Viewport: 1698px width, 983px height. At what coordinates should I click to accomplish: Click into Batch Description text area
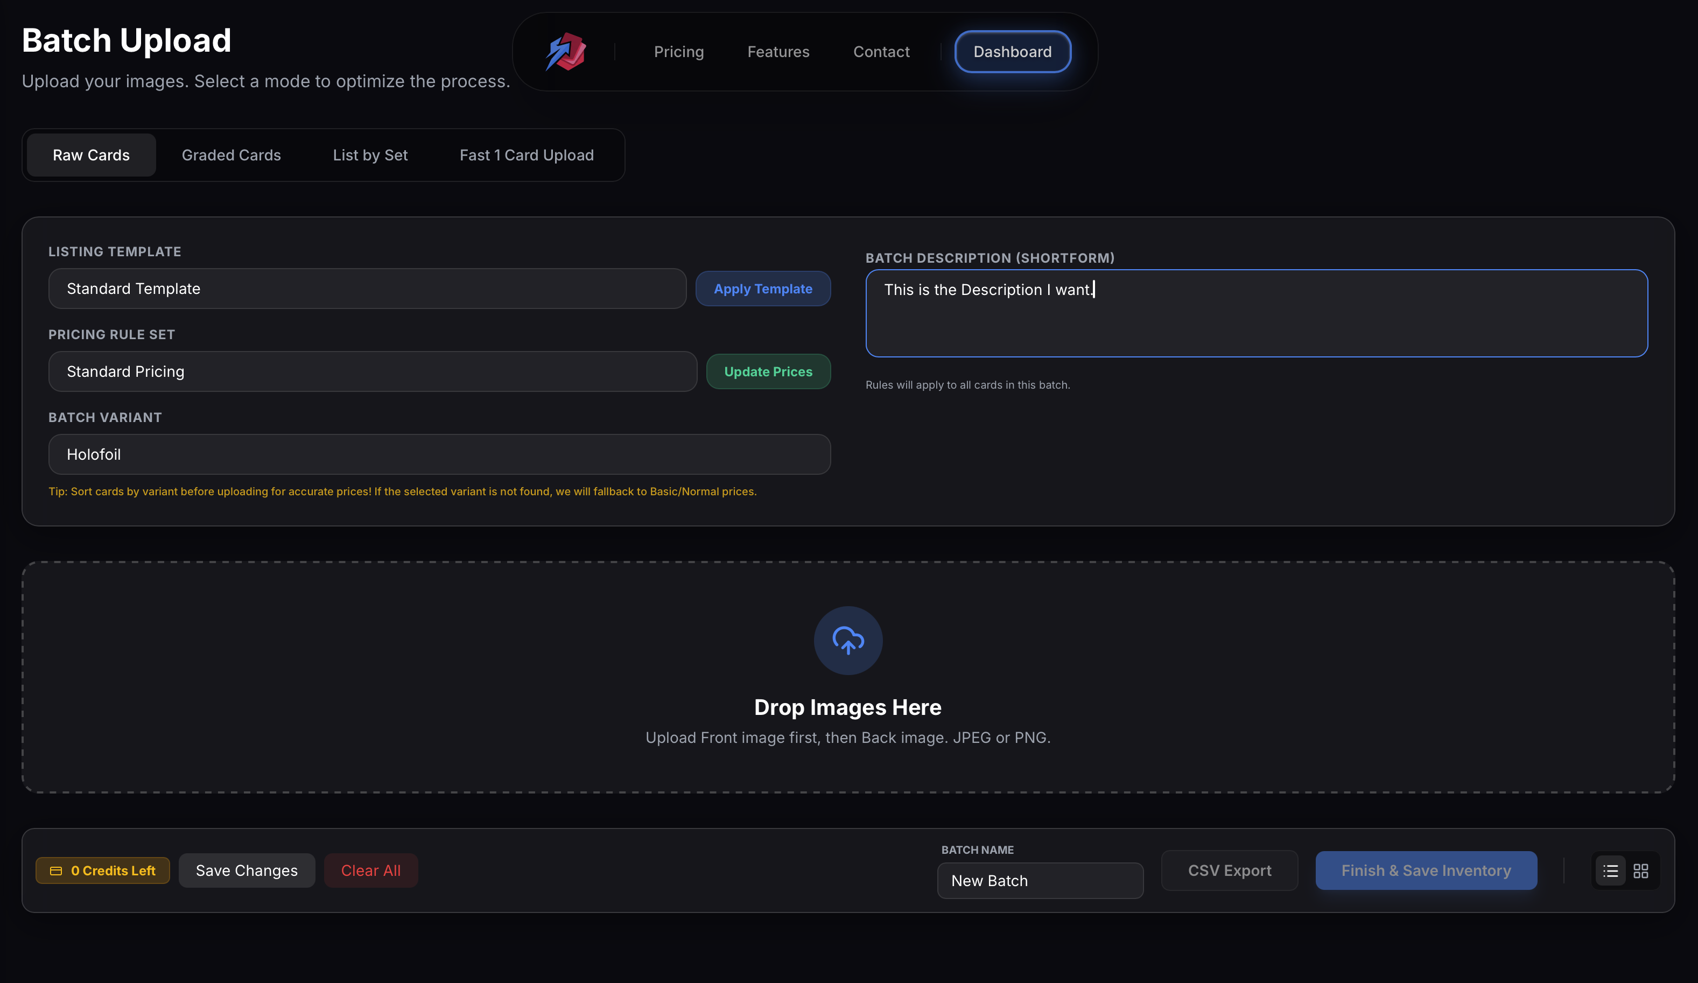1256,314
